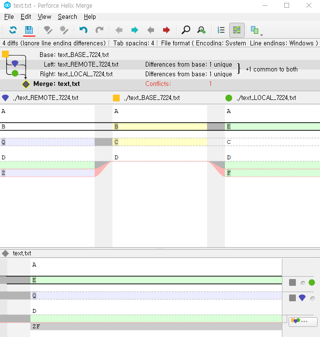The width and height of the screenshot is (320, 337).
Task: Click blue icon beside text_REMOTE_7224.txt pane title
Action: (5, 98)
